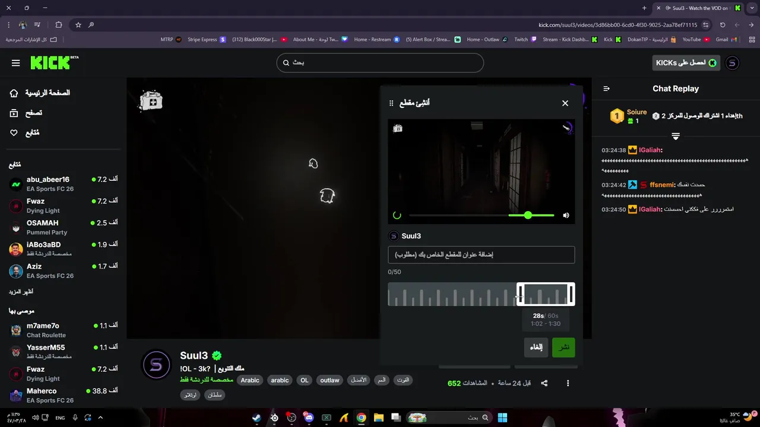
Task: Click the Soiure top gifter entry
Action: [628, 116]
